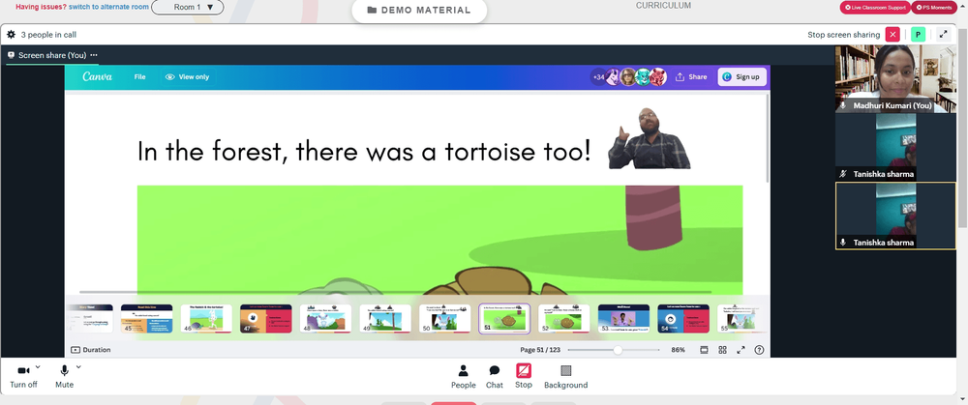The width and height of the screenshot is (968, 405).
Task: Open the Room 1 dropdown
Action: click(x=188, y=8)
